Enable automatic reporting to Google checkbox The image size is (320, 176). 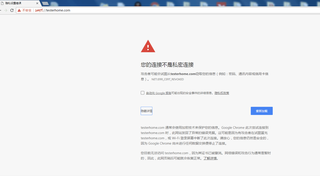[143, 93]
